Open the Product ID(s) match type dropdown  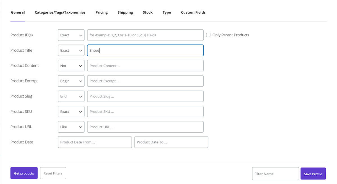click(71, 35)
